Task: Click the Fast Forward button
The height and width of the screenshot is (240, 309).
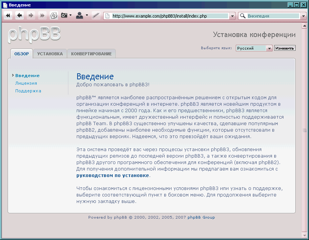Action: (x=42, y=16)
